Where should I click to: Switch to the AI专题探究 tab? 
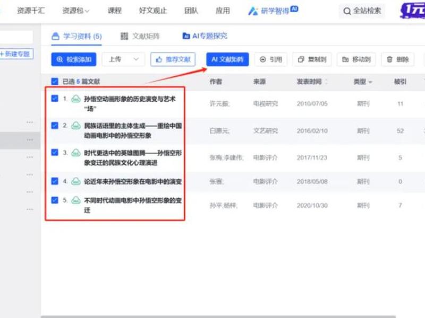(x=205, y=36)
